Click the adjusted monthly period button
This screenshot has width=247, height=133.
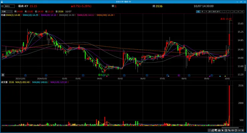[x=218, y=12]
